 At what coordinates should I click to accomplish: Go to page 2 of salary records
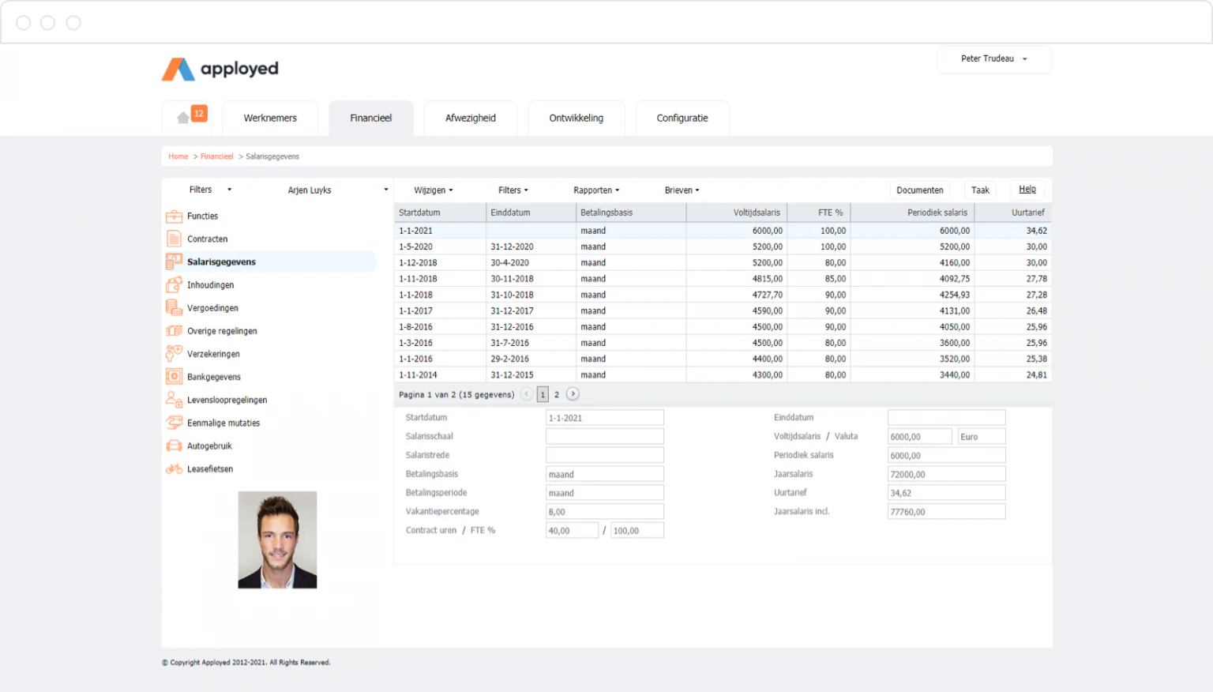pyautogui.click(x=557, y=393)
